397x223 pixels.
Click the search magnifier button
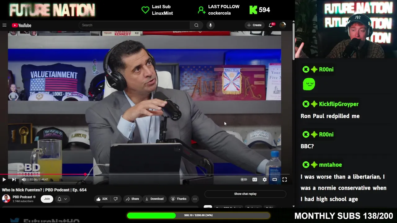(x=196, y=25)
